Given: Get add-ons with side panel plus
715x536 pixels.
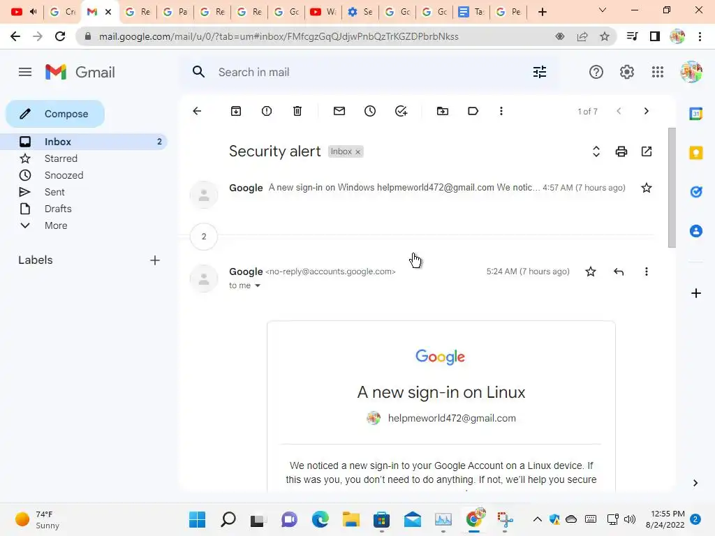Looking at the screenshot, I should 696,293.
